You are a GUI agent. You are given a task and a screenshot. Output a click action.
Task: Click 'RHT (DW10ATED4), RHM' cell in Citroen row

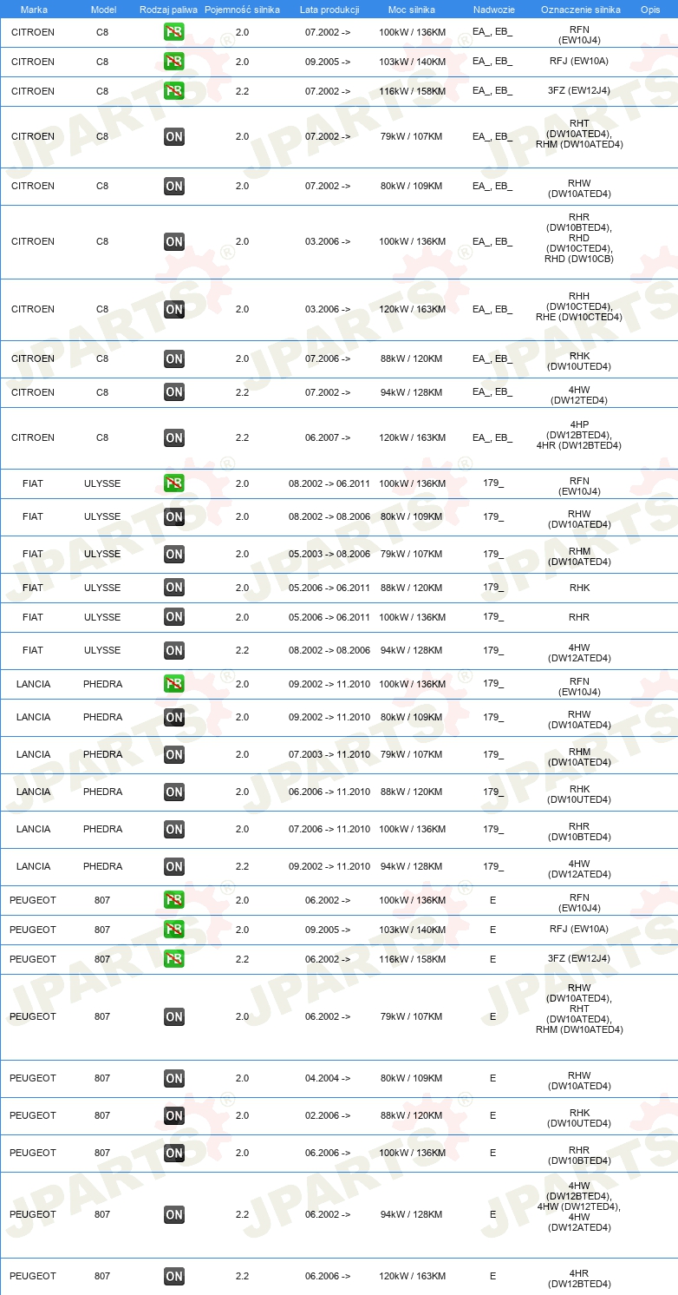[579, 135]
